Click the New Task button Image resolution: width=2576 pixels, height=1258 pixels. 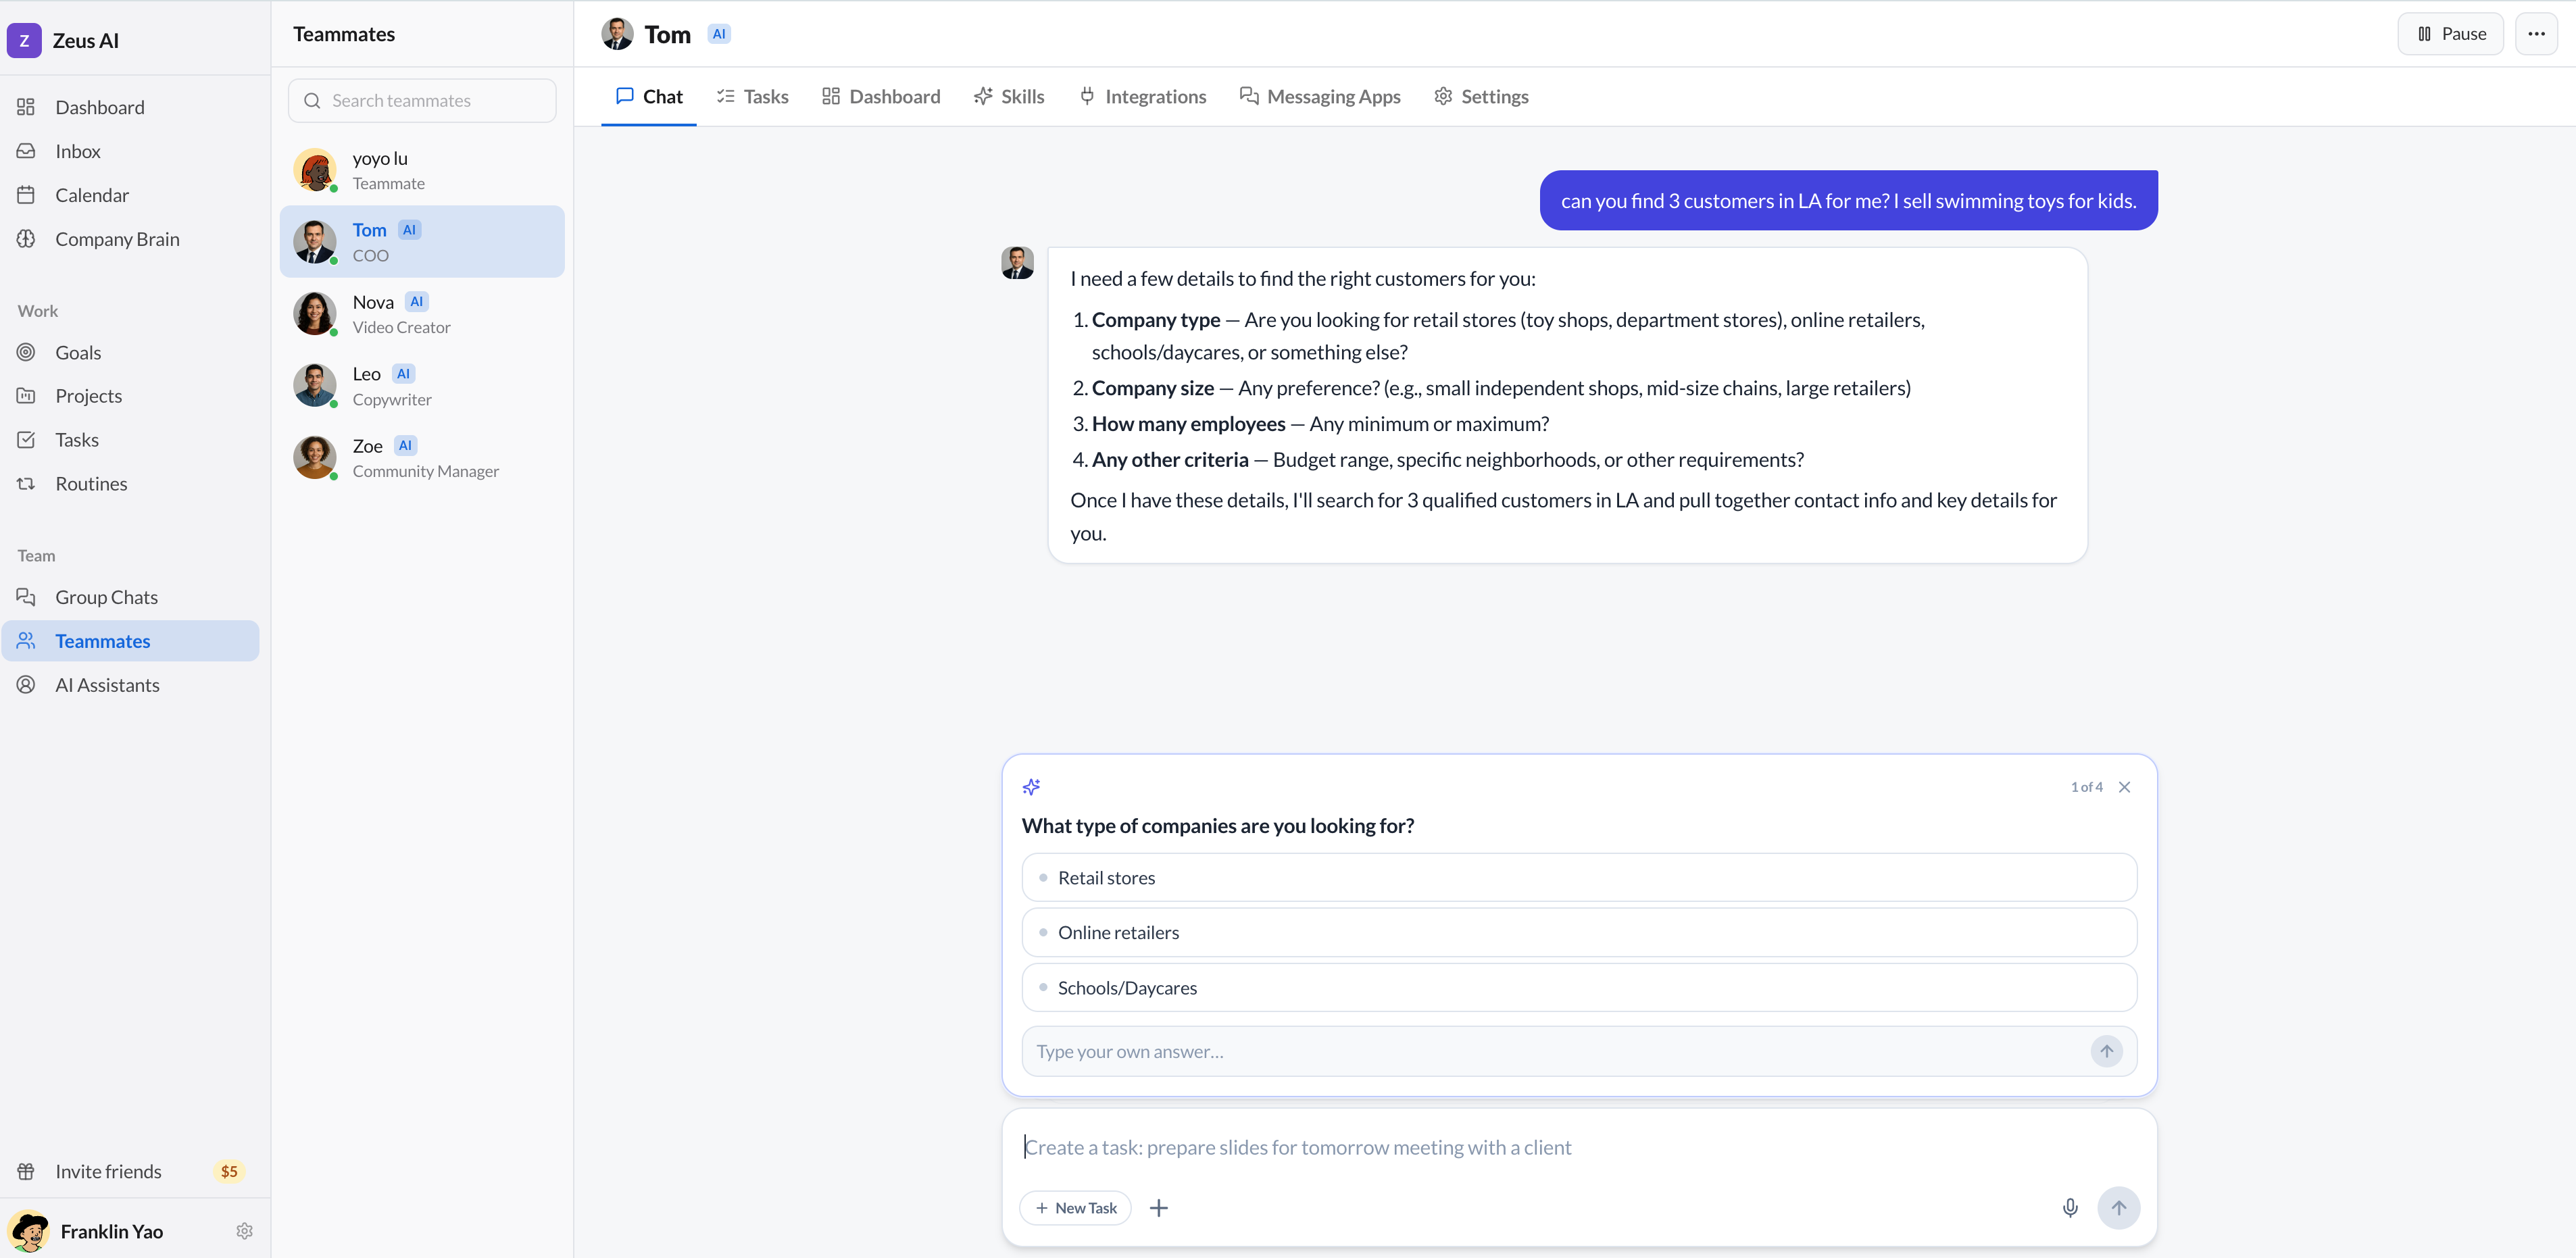pyautogui.click(x=1075, y=1208)
